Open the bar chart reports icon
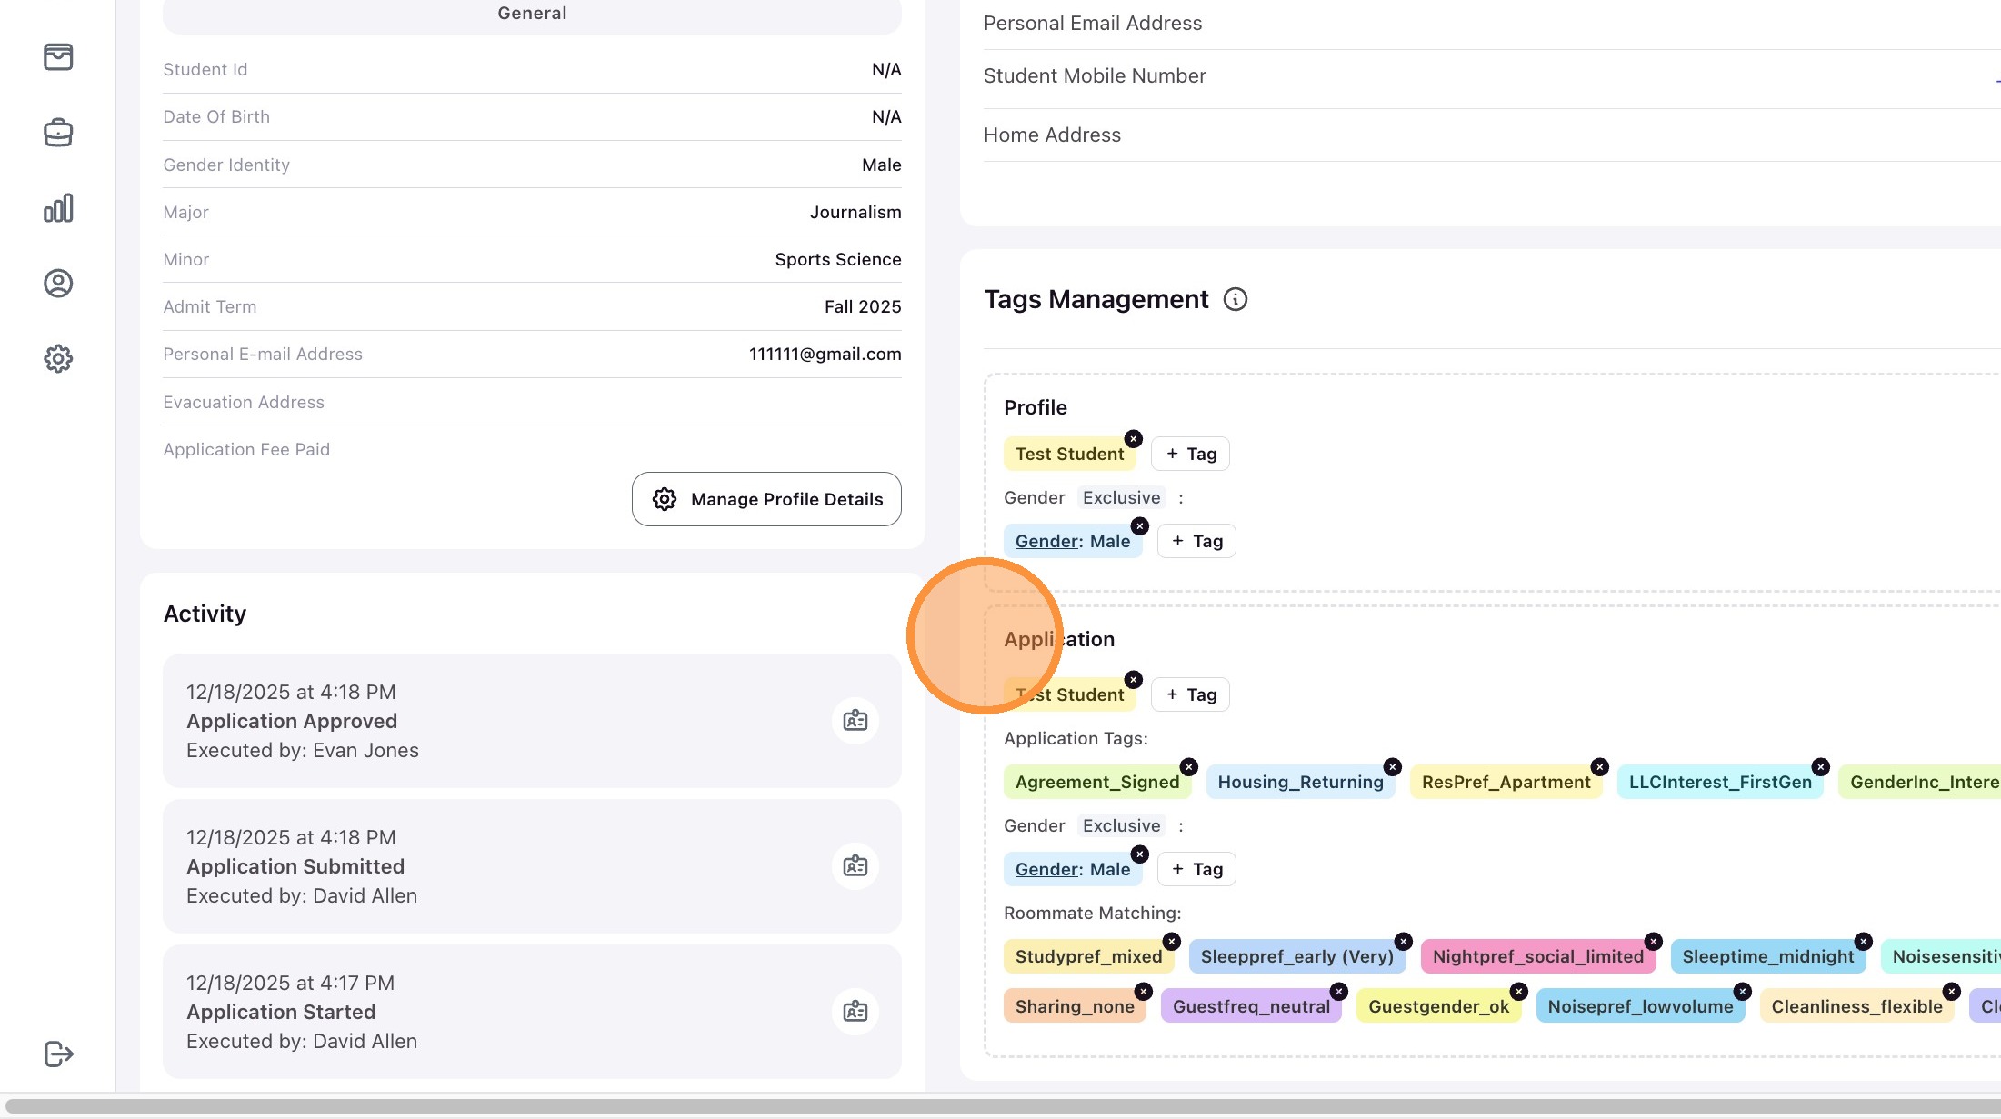The width and height of the screenshot is (2001, 1119). pyautogui.click(x=58, y=208)
